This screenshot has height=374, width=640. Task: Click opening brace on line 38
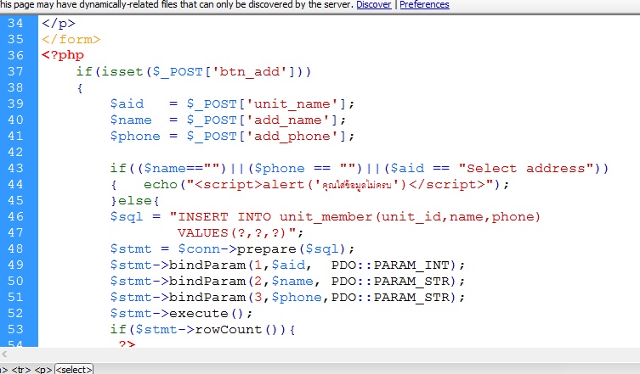(x=80, y=88)
